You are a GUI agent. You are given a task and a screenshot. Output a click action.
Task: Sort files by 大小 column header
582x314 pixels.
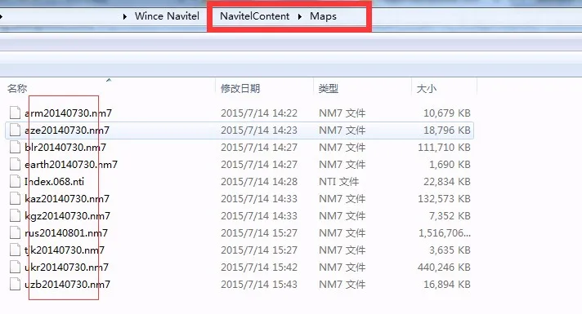[x=427, y=89]
